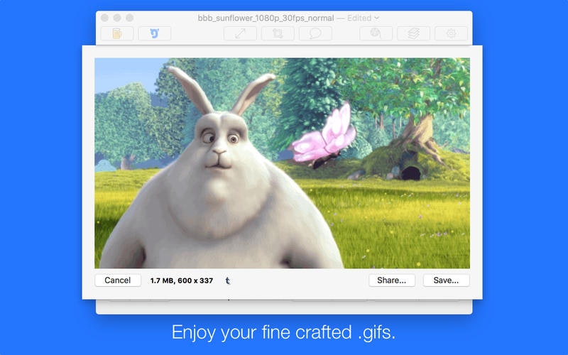This screenshot has height=355, width=568.
Task: Open the caption speech bubble tool
Action: 315,33
